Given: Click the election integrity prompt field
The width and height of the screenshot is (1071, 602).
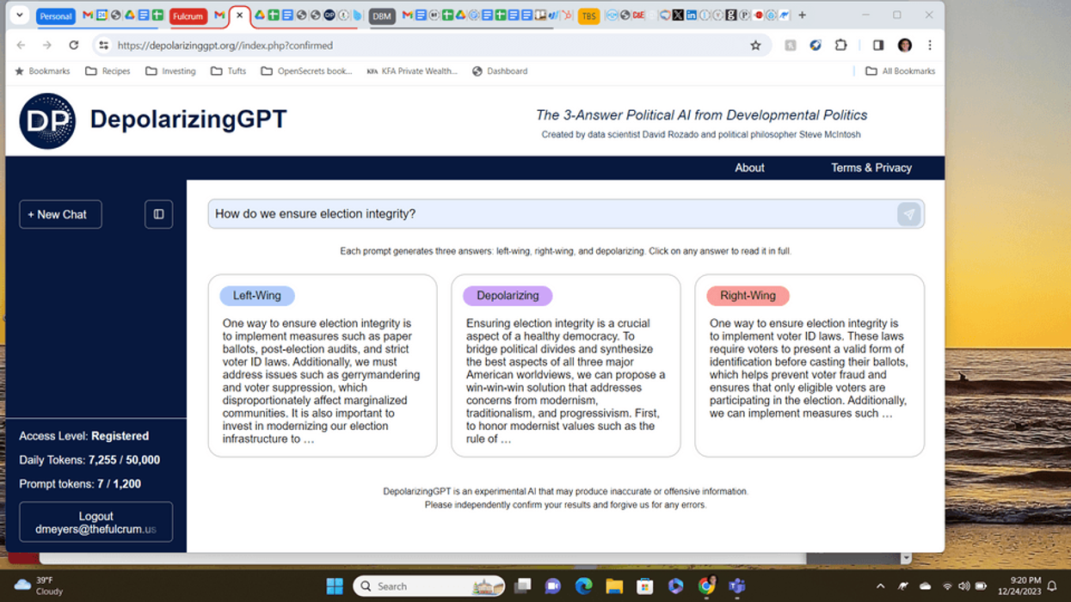Looking at the screenshot, I should coord(551,214).
